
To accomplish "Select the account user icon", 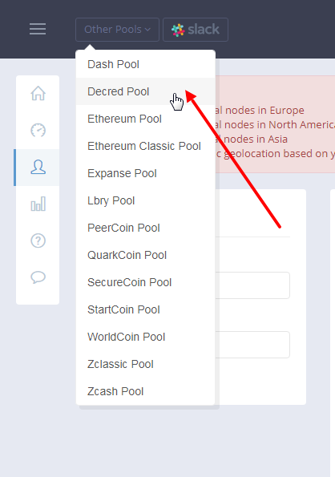I will (x=38, y=168).
